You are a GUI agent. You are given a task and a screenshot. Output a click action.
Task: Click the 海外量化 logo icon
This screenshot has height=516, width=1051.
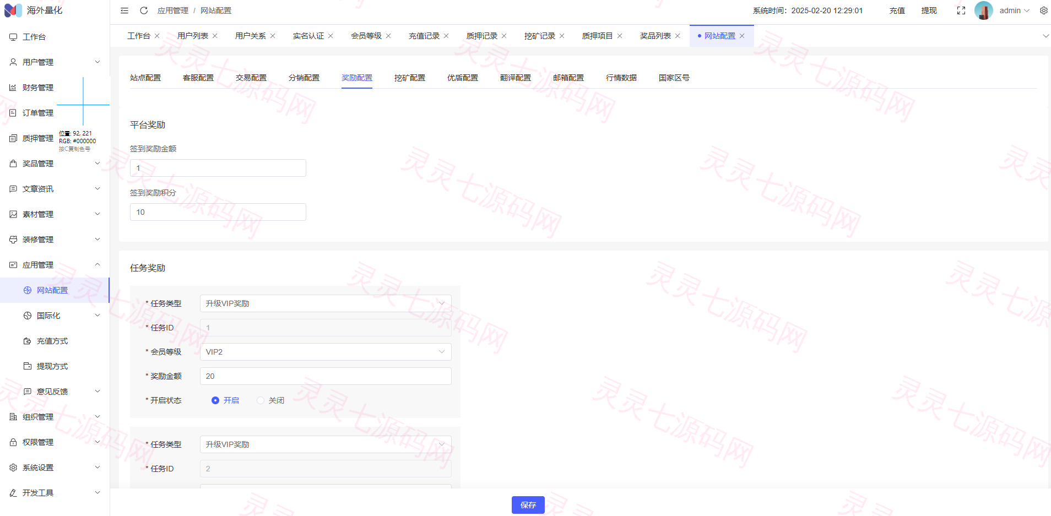pyautogui.click(x=13, y=10)
